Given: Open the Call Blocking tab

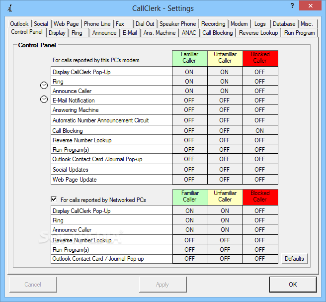Looking at the screenshot, I should click(x=218, y=33).
